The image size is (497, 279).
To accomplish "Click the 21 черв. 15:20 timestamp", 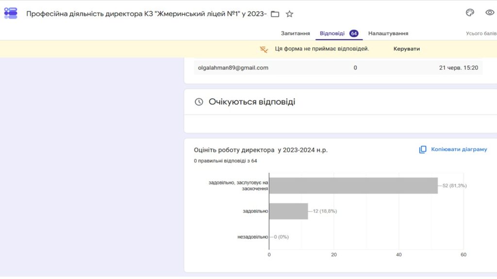I will coord(458,68).
